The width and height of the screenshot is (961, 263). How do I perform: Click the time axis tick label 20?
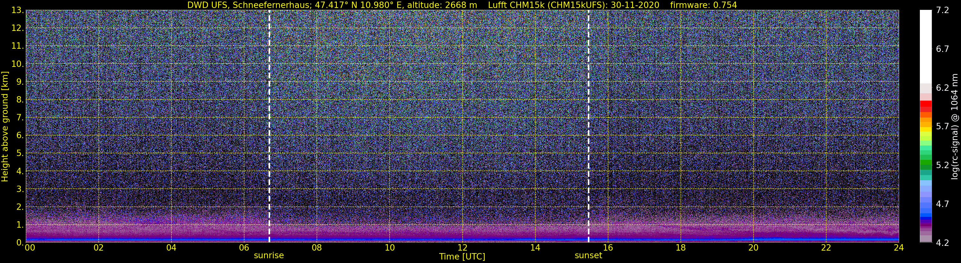[753, 248]
